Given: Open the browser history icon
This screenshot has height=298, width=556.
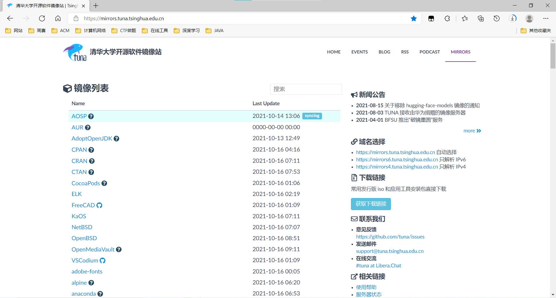Looking at the screenshot, I should tap(497, 18).
